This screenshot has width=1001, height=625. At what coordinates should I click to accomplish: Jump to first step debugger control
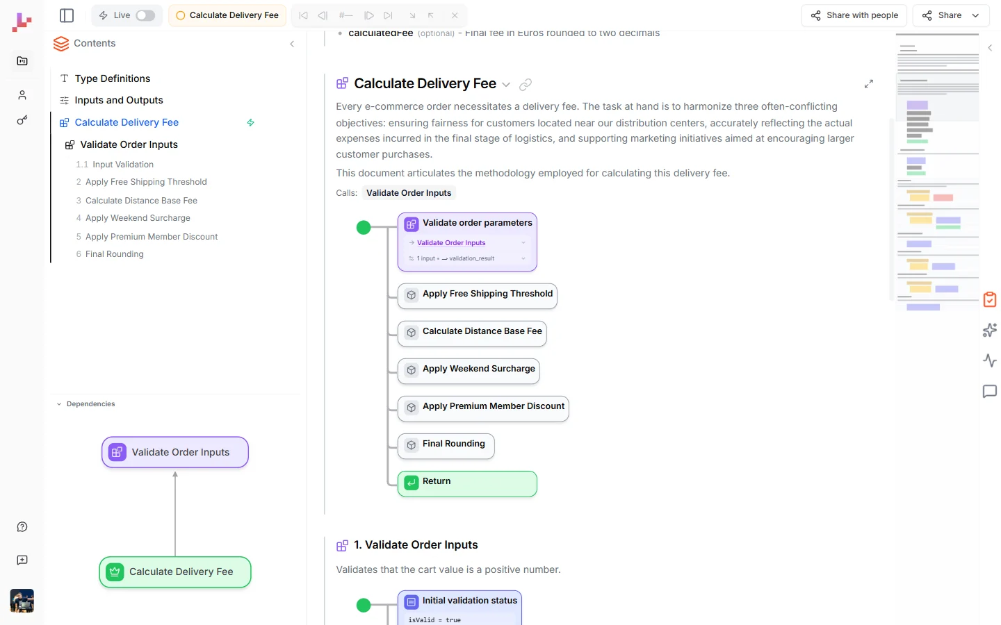303,15
